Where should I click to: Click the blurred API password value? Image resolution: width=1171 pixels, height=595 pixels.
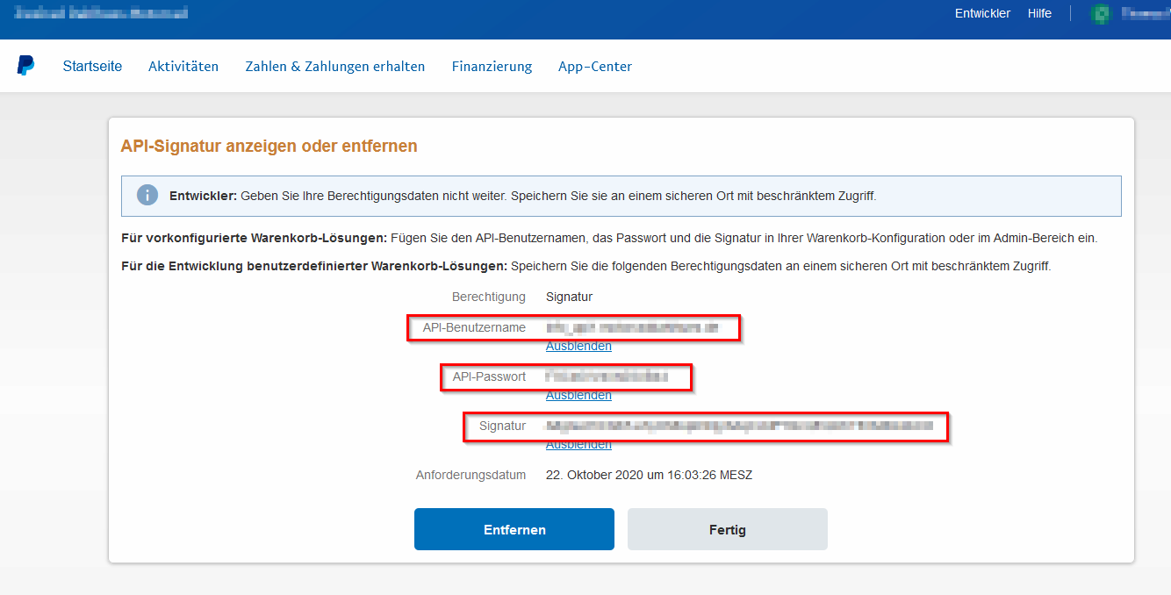(607, 377)
